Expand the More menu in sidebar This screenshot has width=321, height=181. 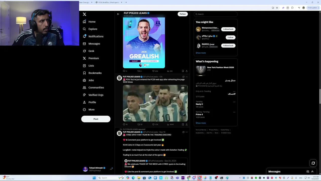tap(89, 110)
